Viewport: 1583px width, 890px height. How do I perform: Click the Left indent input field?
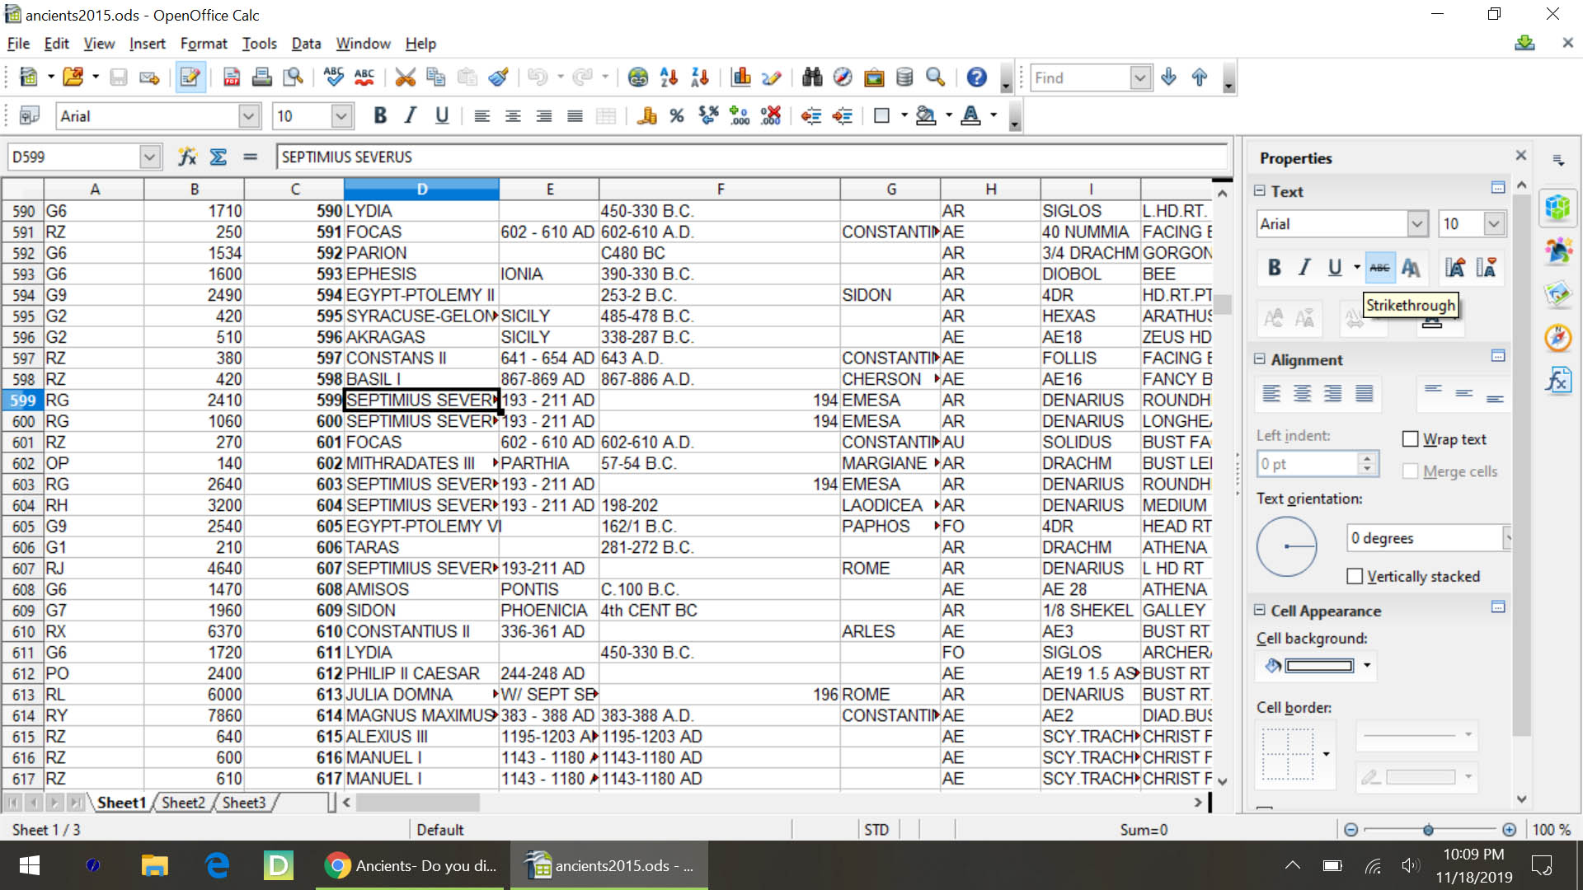click(x=1308, y=463)
